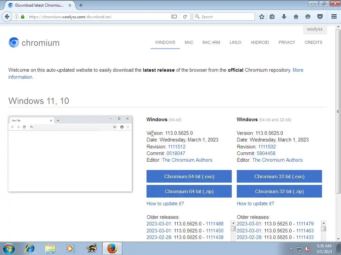Follow the More information link

point(298,70)
